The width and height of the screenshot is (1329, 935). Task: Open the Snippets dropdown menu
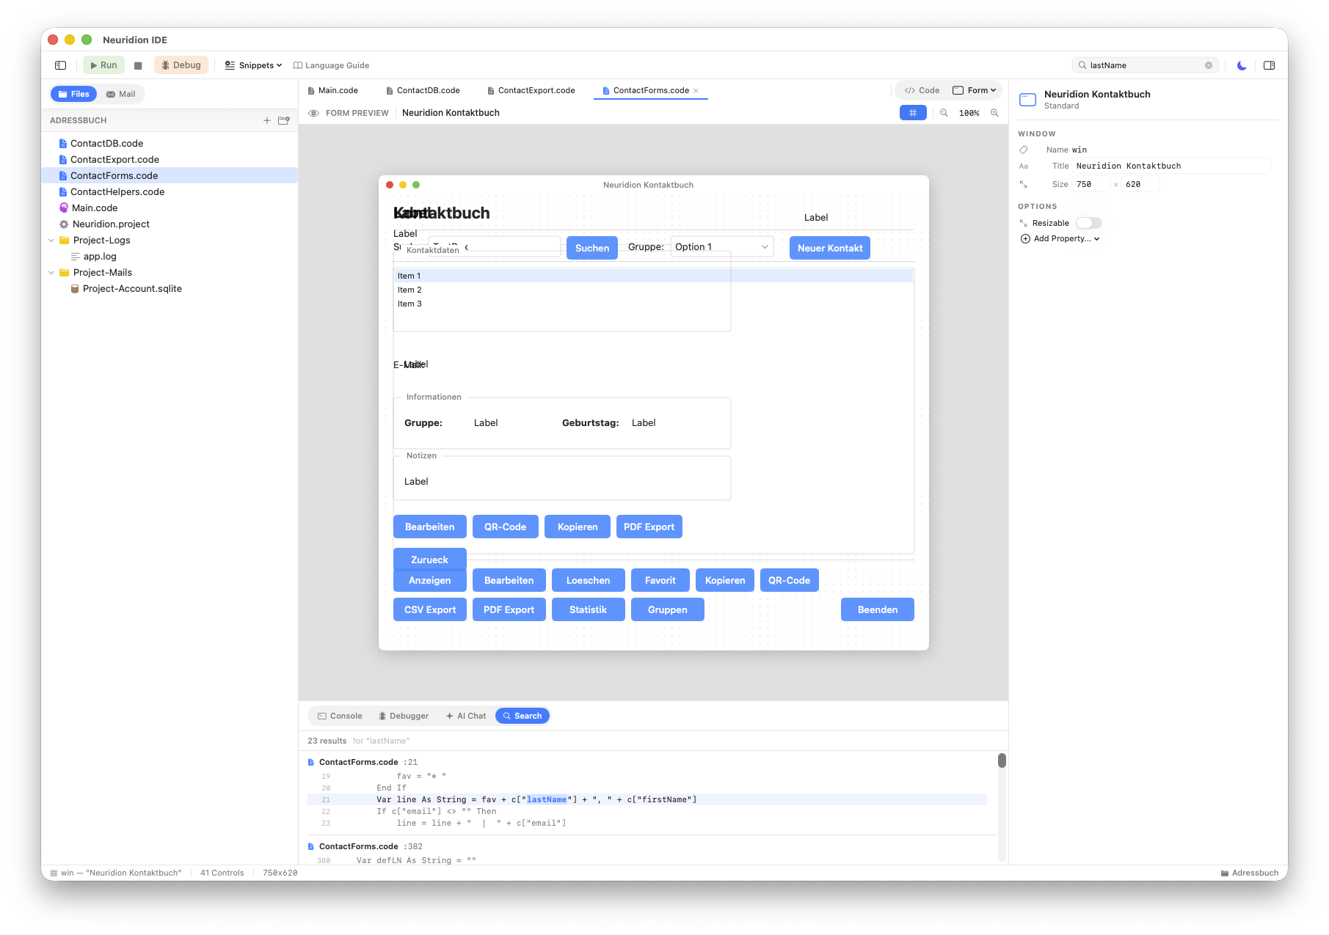coord(252,65)
